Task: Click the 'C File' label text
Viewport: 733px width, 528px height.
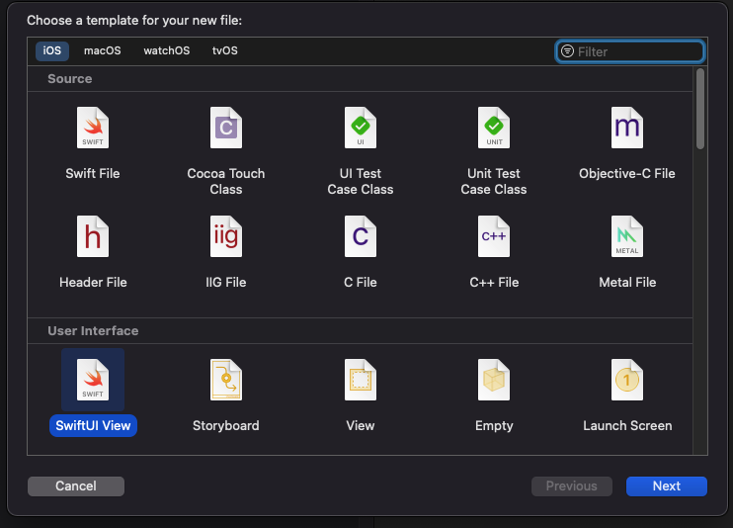Action: click(x=360, y=282)
